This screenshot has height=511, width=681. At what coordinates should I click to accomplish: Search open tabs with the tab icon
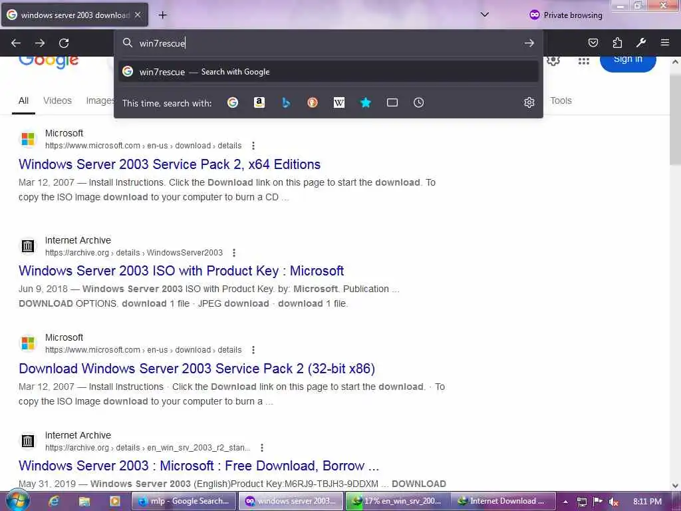coord(392,102)
